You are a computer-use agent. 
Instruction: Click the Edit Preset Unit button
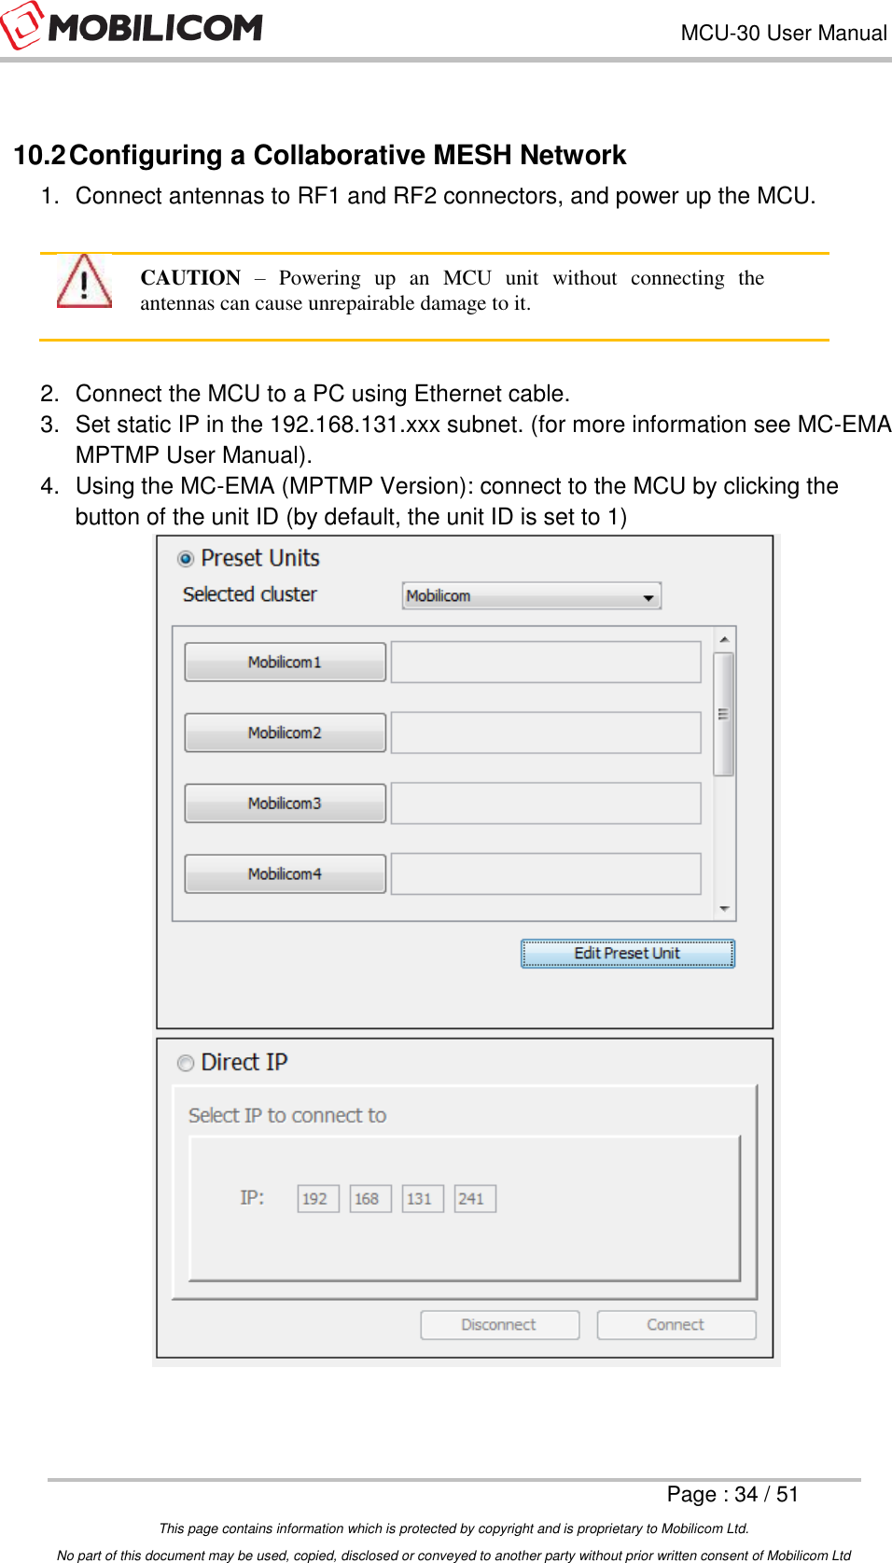(626, 953)
